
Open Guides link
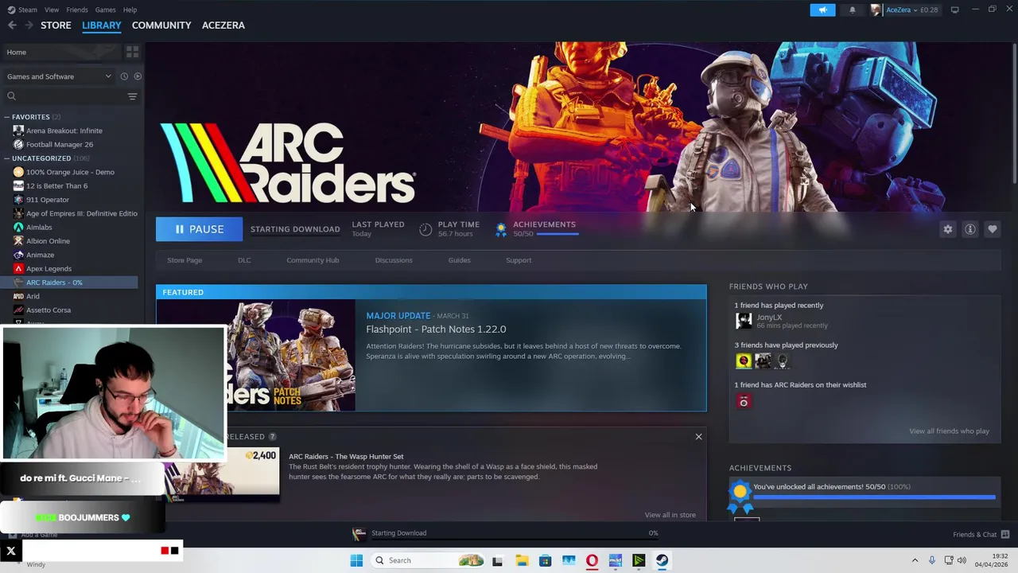click(x=459, y=260)
